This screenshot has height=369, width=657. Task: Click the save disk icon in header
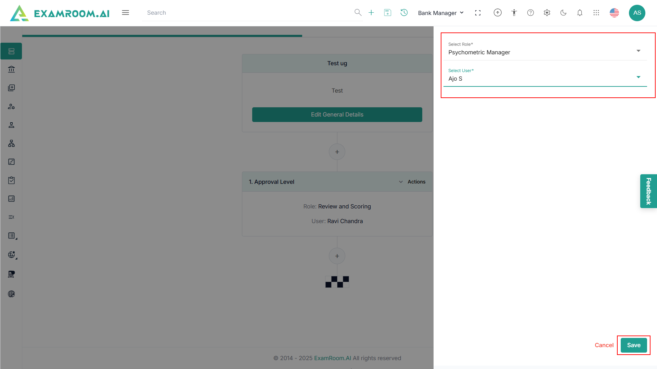pos(387,13)
